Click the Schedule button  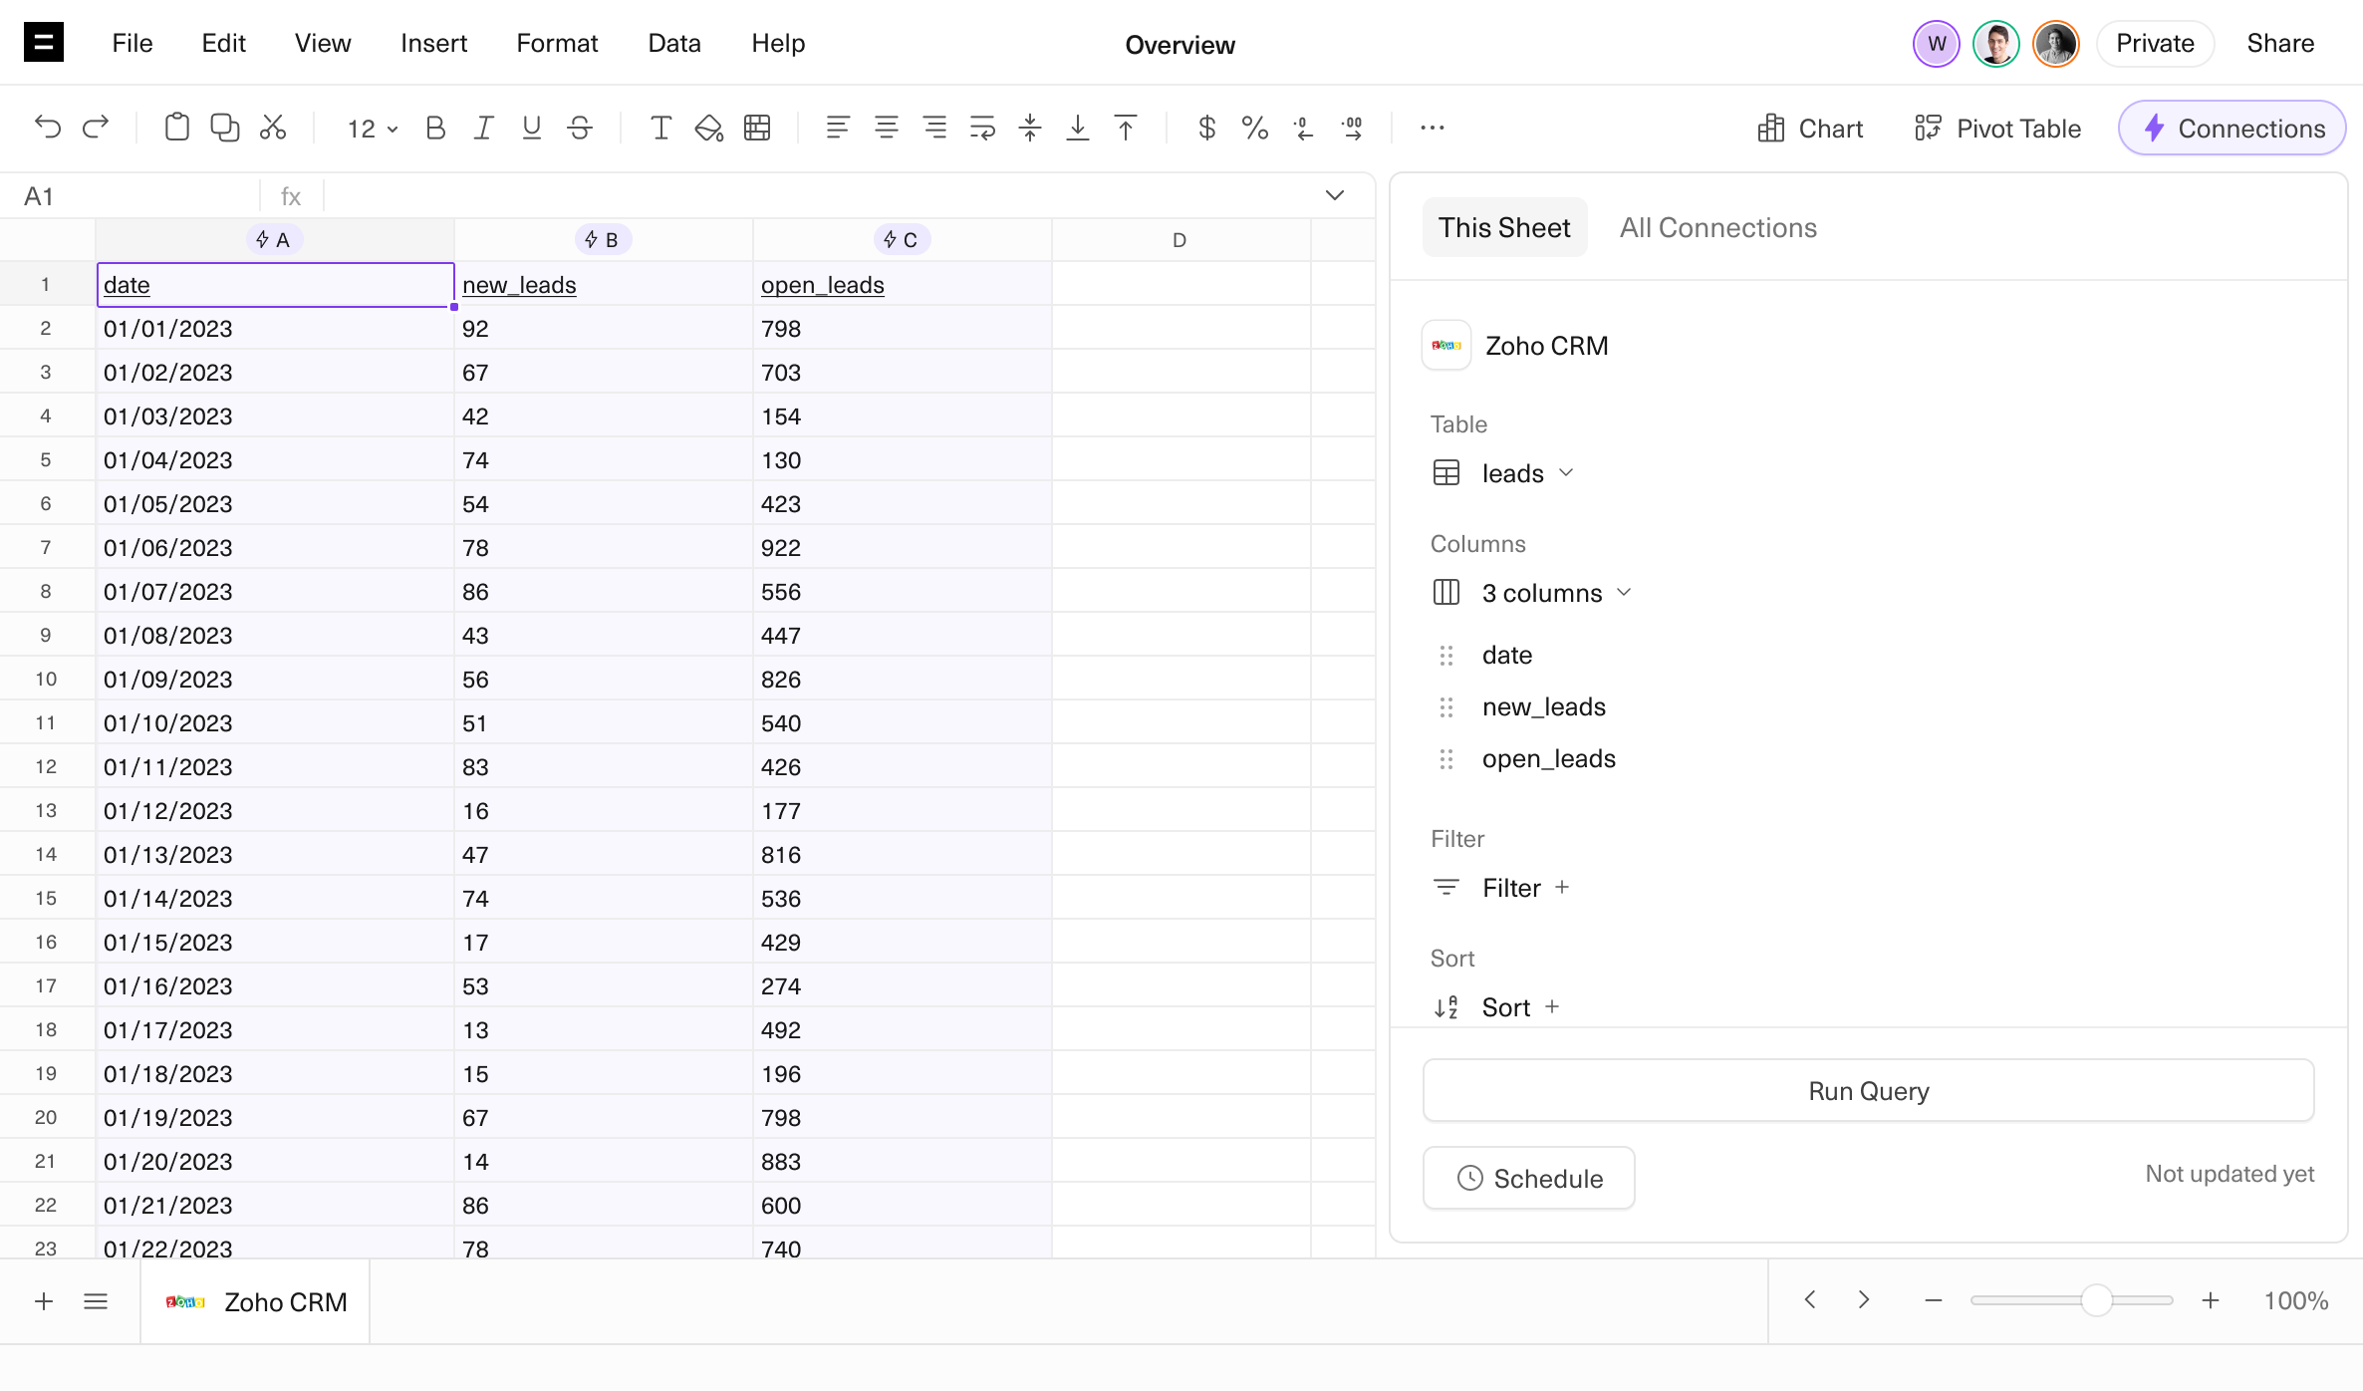[x=1529, y=1178]
